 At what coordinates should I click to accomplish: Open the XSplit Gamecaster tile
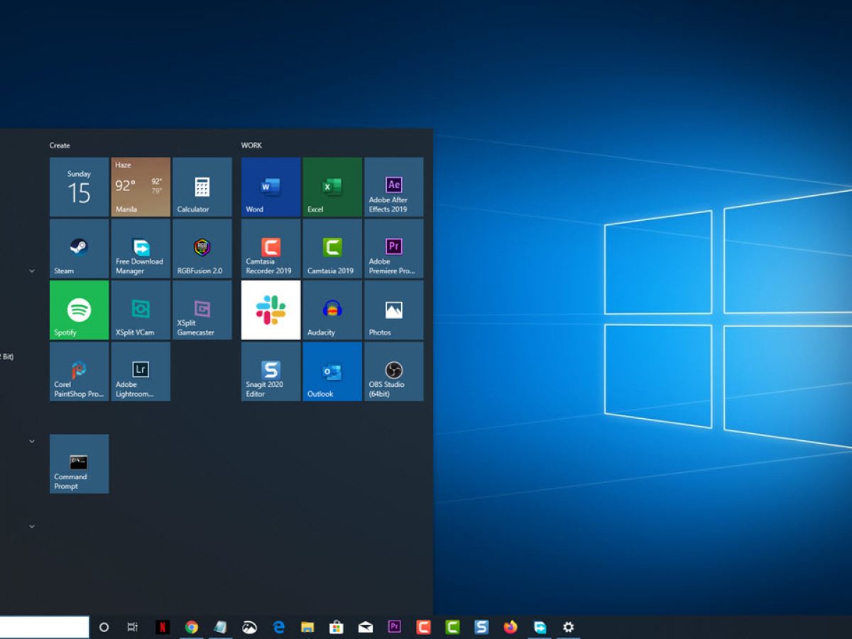[x=202, y=310]
